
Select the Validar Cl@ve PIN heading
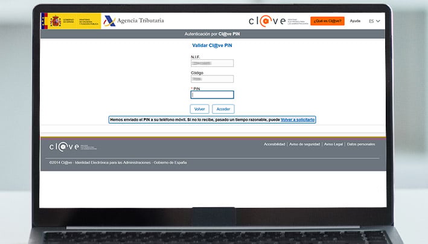pyautogui.click(x=212, y=46)
